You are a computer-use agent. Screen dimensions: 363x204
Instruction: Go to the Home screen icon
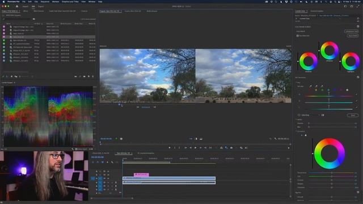17,6
